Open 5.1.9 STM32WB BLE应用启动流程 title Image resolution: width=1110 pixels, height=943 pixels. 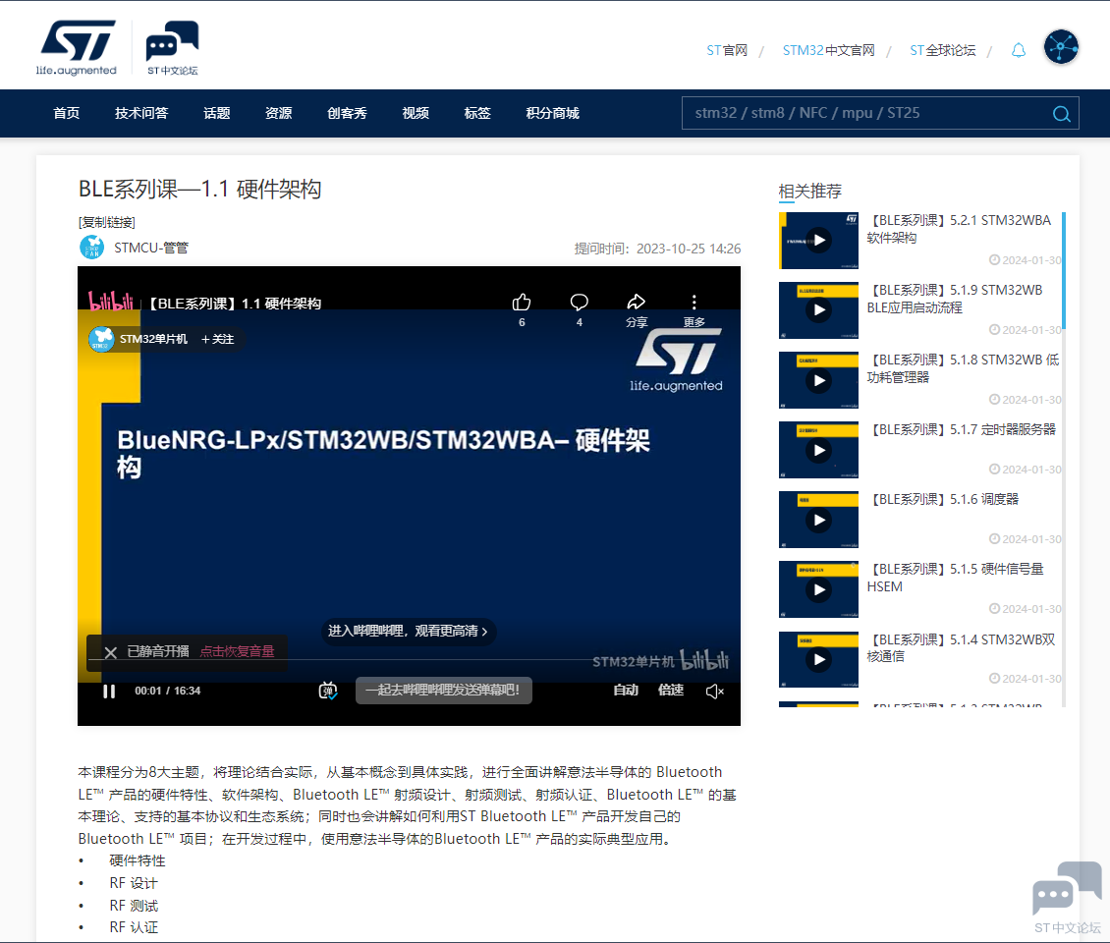[x=955, y=299]
